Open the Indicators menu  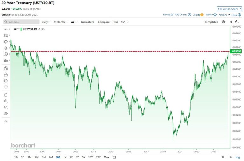tap(87, 22)
